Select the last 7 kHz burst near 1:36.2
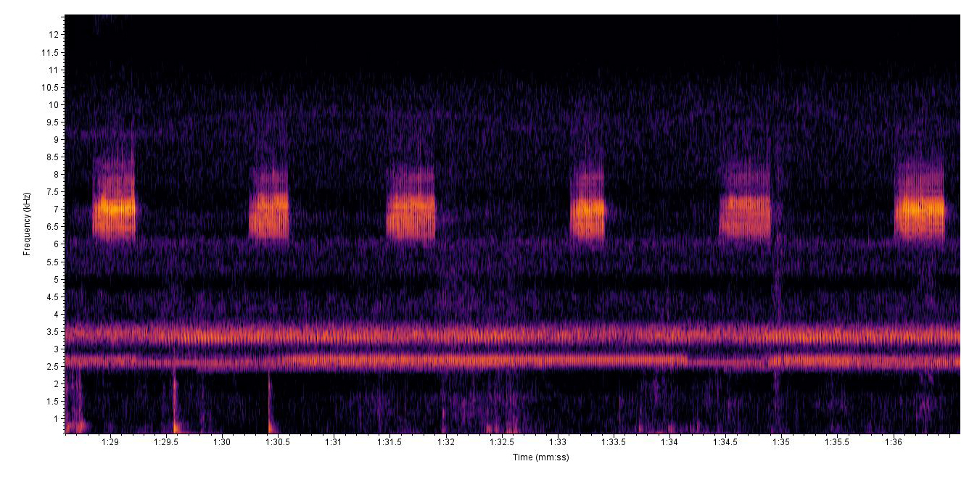 pyautogui.click(x=920, y=208)
